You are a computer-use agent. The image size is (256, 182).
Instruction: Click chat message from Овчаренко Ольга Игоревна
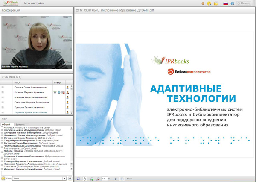pyautogui.click(x=29, y=138)
